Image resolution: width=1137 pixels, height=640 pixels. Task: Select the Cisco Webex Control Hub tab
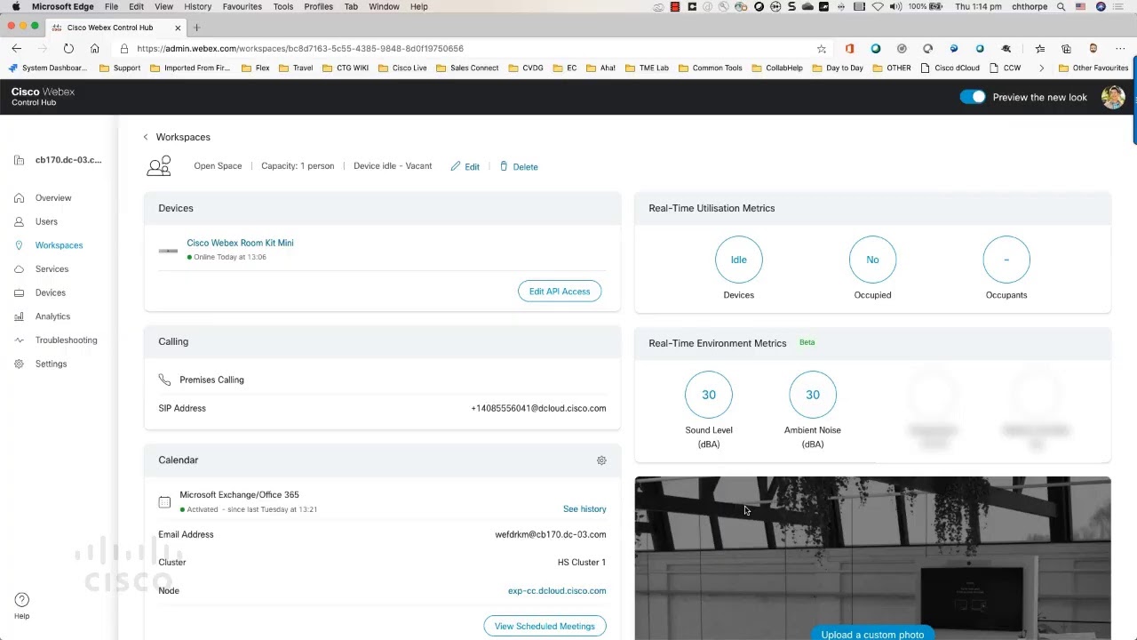pos(114,28)
